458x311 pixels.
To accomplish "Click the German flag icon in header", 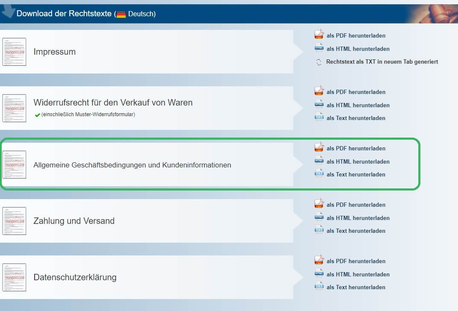I will tap(121, 14).
